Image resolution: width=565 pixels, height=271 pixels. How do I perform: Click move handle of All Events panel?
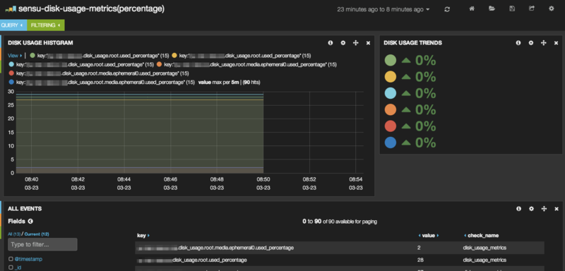(x=544, y=208)
